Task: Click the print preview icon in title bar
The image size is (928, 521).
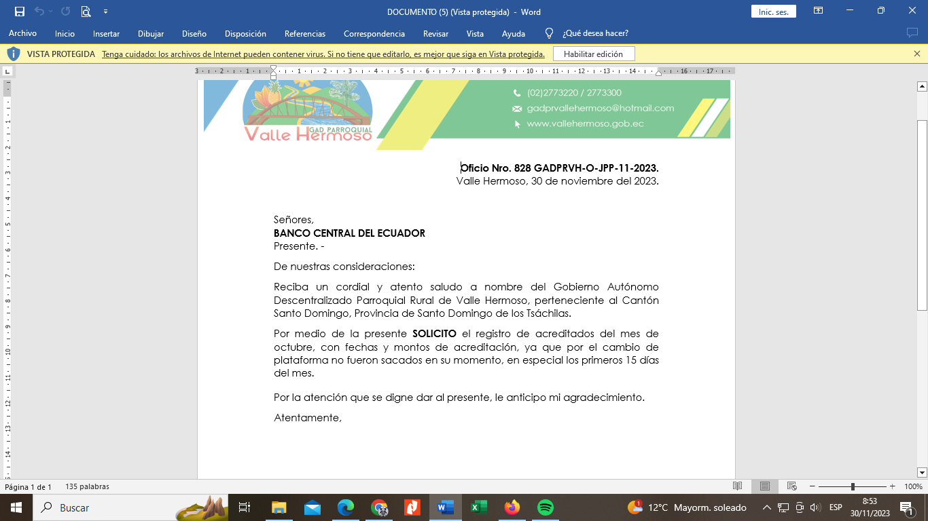Action: click(x=86, y=12)
